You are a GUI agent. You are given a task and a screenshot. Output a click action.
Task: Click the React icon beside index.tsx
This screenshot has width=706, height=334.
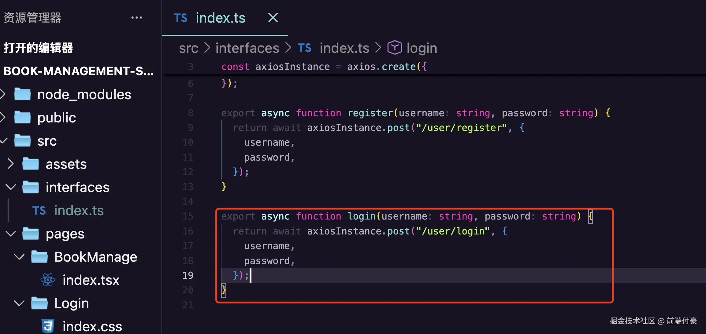coord(48,280)
